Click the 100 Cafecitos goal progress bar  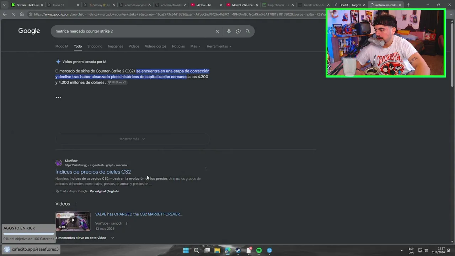(x=29, y=234)
